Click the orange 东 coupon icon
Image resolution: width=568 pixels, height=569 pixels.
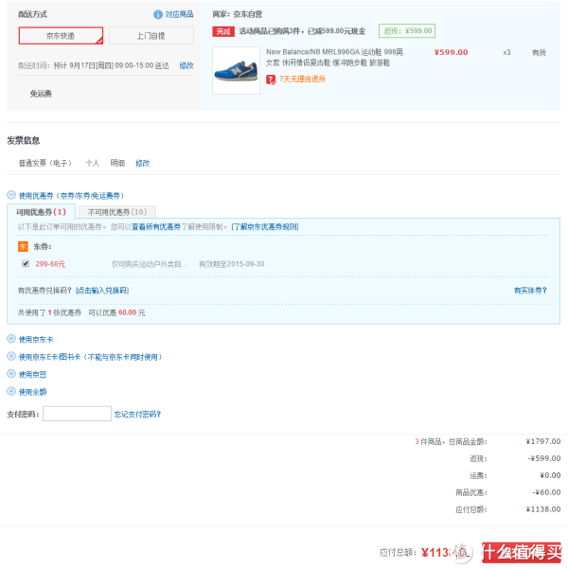tap(23, 247)
